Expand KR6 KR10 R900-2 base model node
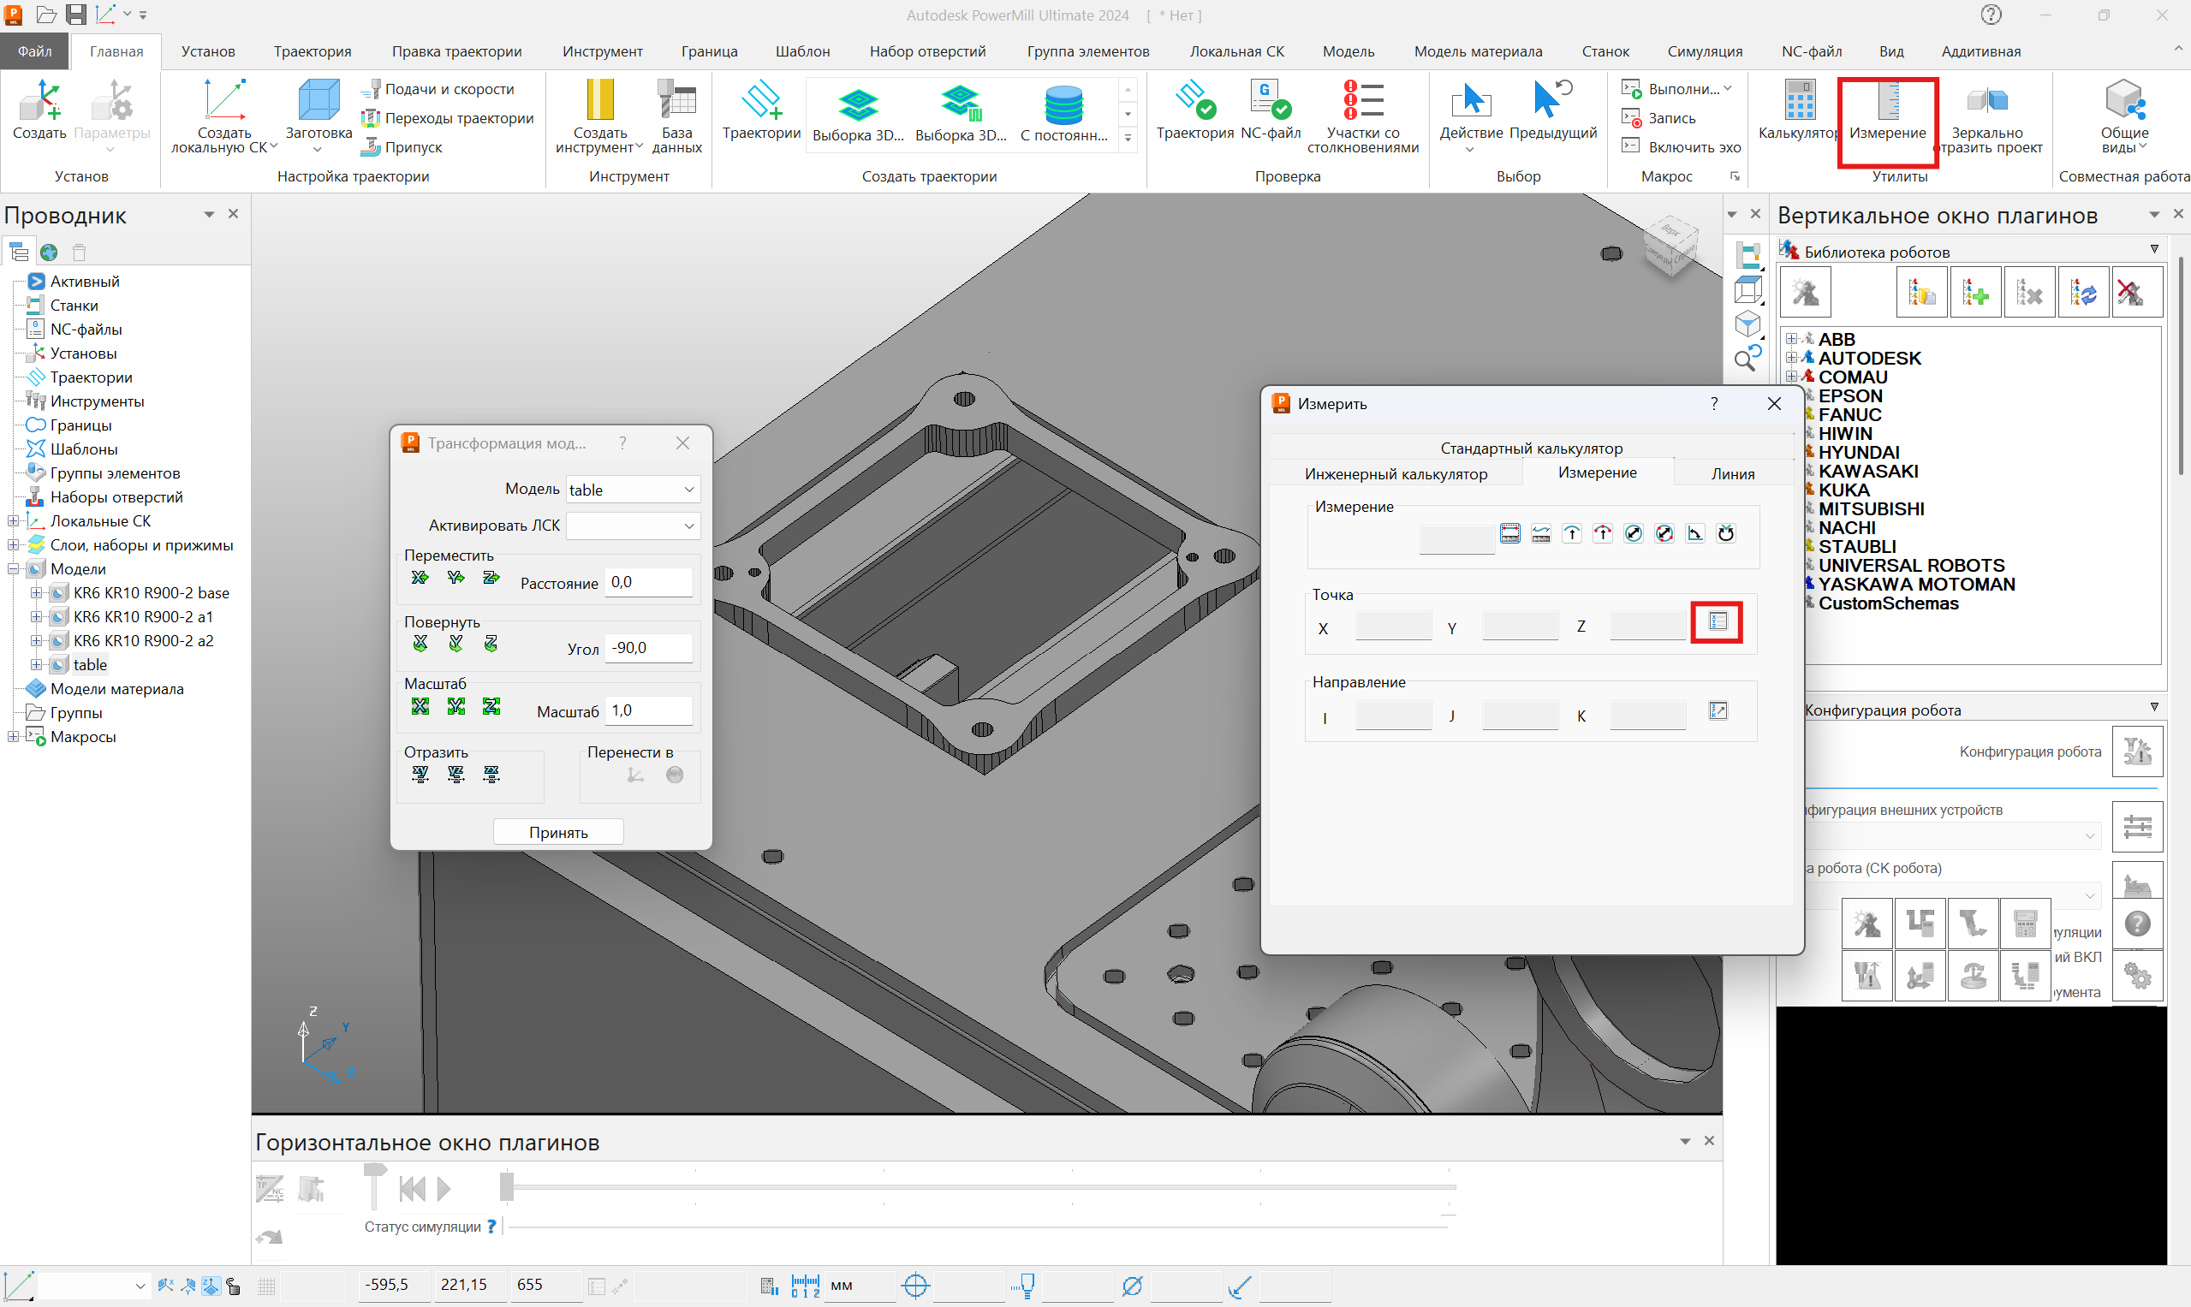This screenshot has width=2191, height=1307. pos(36,593)
